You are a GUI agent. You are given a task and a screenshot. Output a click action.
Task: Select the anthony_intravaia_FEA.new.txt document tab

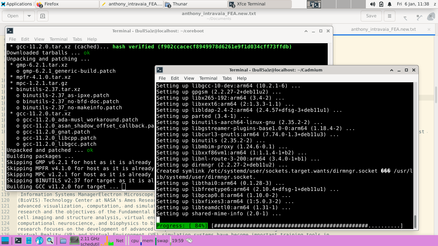pyautogui.click(x=383, y=29)
